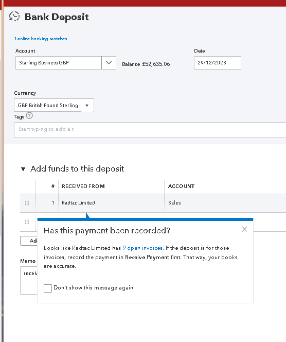Screen dimensions: 286x342
Task: Click the Radtac Limited received from cell
Action: 111,203
